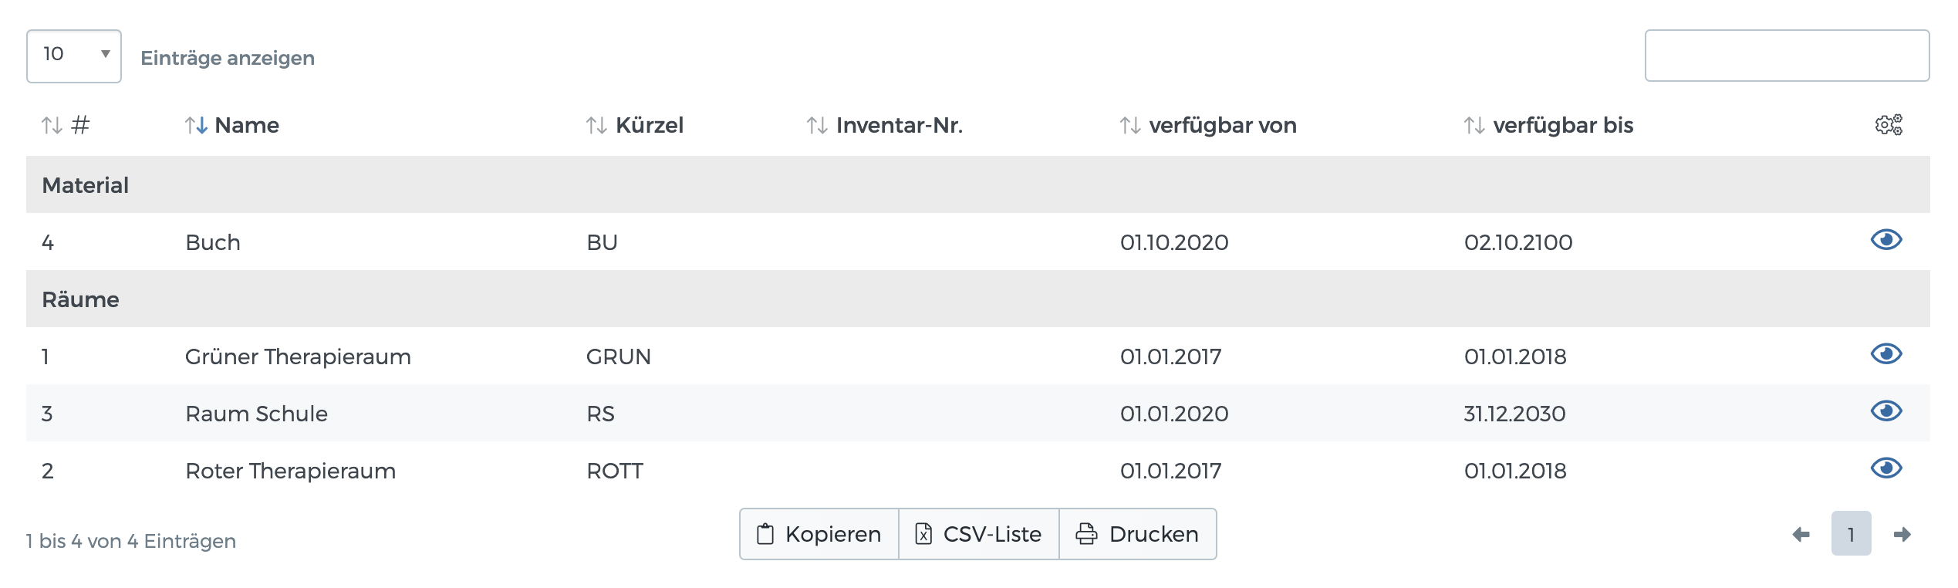The image size is (1958, 588).
Task: Click the eye icon for Buch row
Action: (x=1886, y=241)
